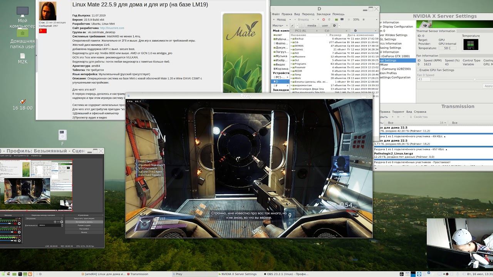Open OBS transition properties gear icon

(x=62, y=222)
